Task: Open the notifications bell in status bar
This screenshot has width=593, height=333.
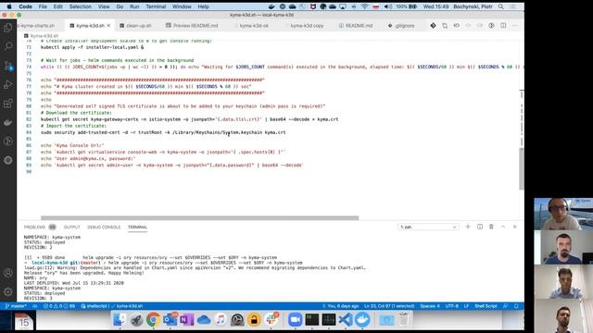Action: (x=516, y=306)
